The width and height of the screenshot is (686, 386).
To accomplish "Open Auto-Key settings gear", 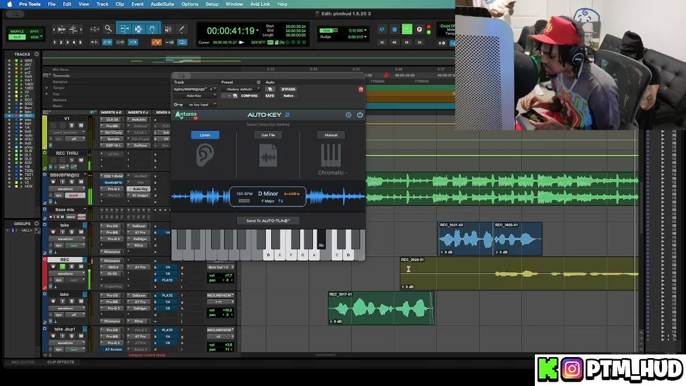I will click(348, 115).
